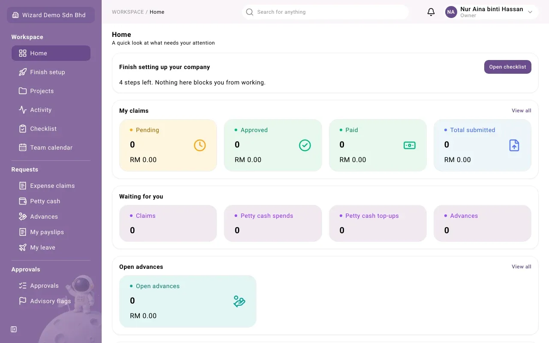The image size is (549, 343).
Task: Open the Advances waiting-for-you card
Action: [x=483, y=223]
